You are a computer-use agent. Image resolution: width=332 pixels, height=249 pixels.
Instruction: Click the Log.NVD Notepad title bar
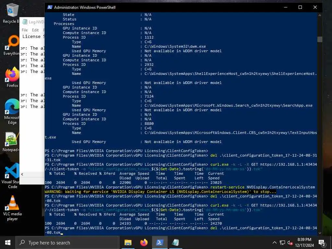tap(32, 22)
